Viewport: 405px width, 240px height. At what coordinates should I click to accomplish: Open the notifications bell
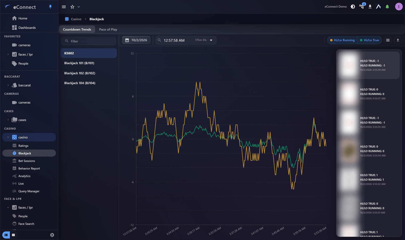tap(387, 7)
